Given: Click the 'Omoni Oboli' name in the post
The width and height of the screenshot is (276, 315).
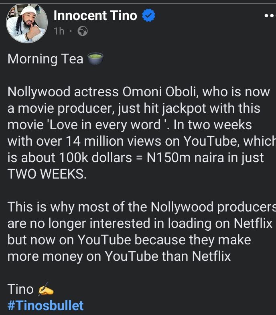Looking at the screenshot, I should tap(160, 92).
